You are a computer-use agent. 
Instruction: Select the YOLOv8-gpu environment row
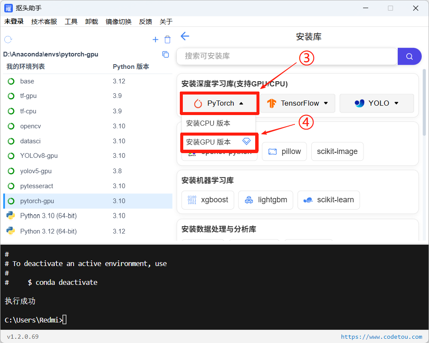point(88,156)
